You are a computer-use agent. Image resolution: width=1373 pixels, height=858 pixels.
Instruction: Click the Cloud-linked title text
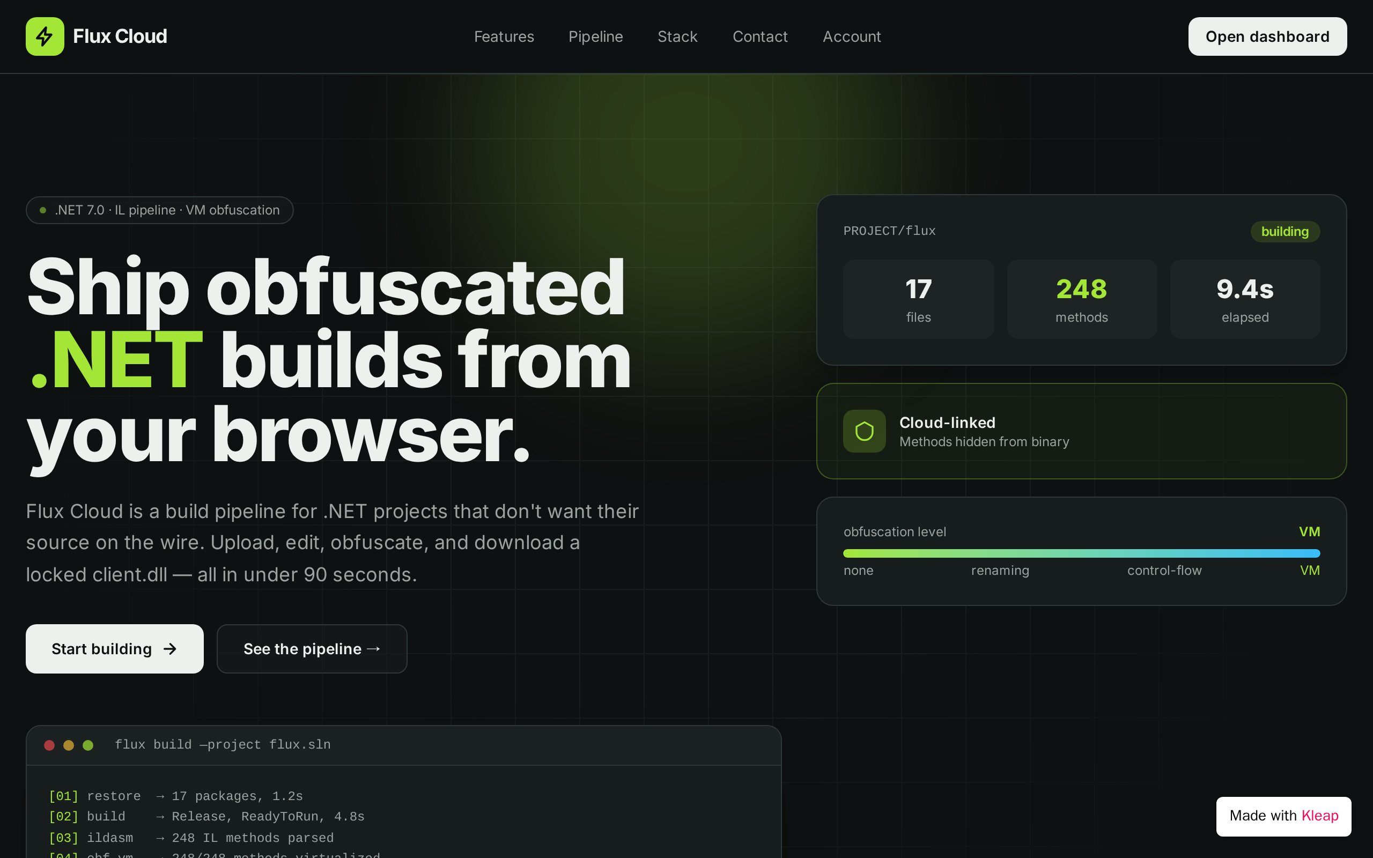tap(947, 422)
